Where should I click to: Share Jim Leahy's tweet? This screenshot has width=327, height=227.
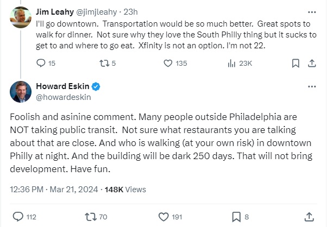[312, 63]
